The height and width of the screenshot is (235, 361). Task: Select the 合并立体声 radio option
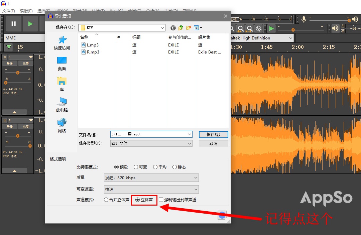coord(106,200)
